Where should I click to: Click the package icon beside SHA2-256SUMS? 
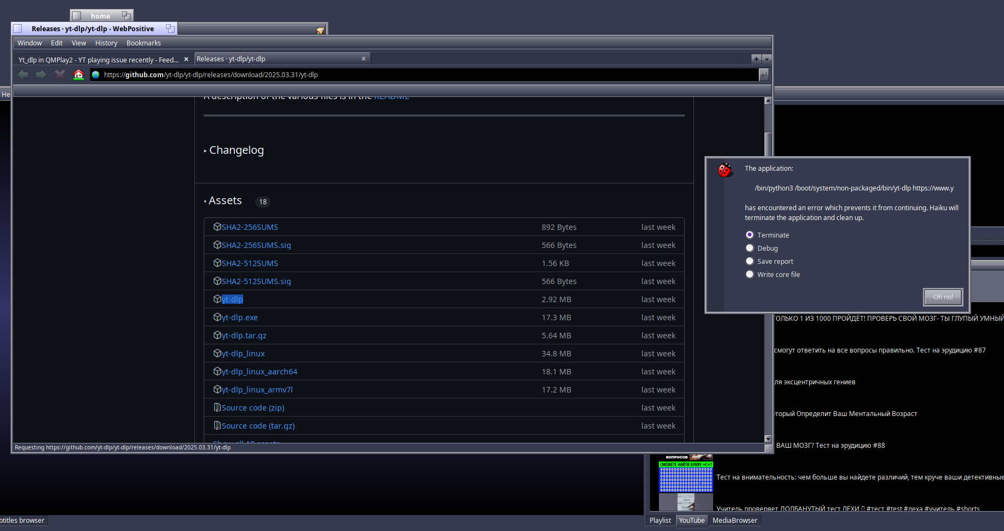[217, 227]
